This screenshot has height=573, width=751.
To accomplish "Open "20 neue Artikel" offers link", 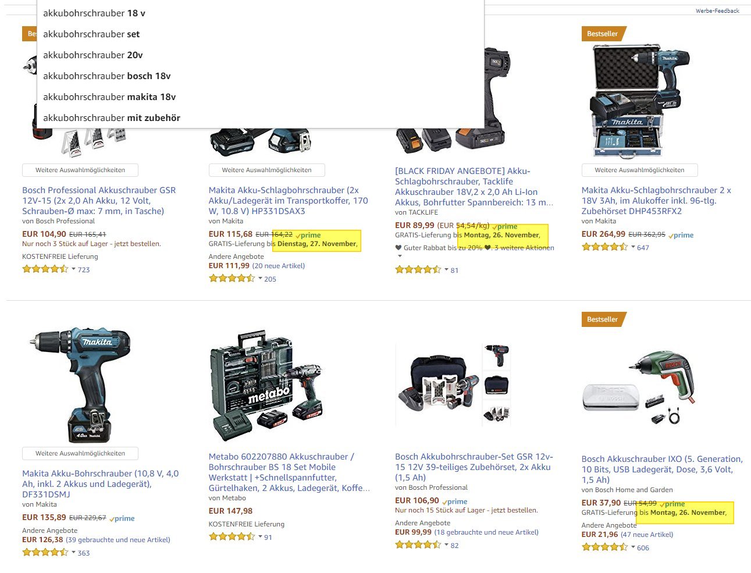I will tap(279, 266).
